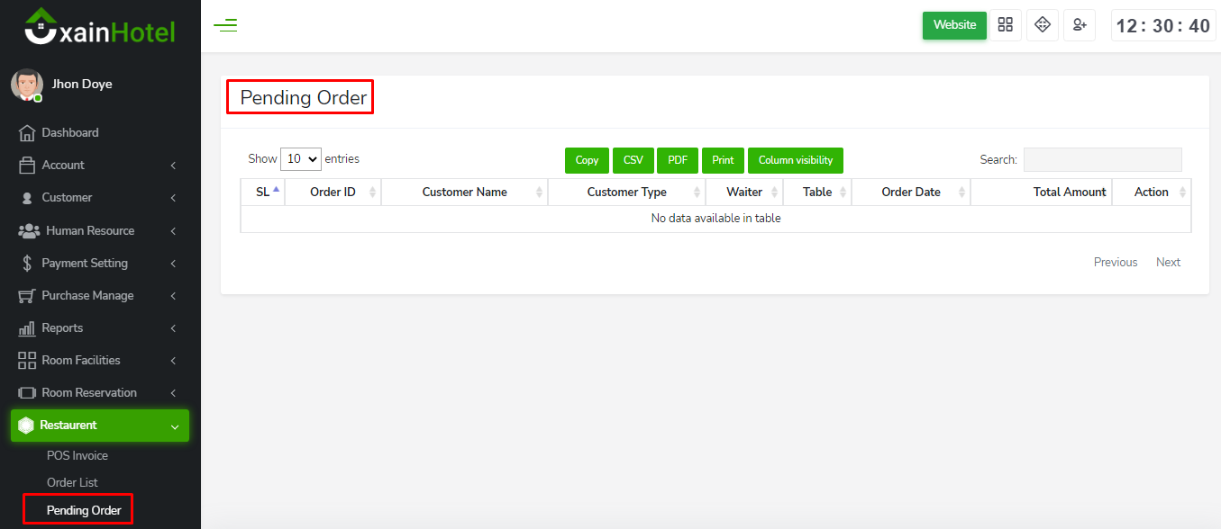Click the add user icon in header
This screenshot has height=529, width=1221.
pyautogui.click(x=1079, y=25)
